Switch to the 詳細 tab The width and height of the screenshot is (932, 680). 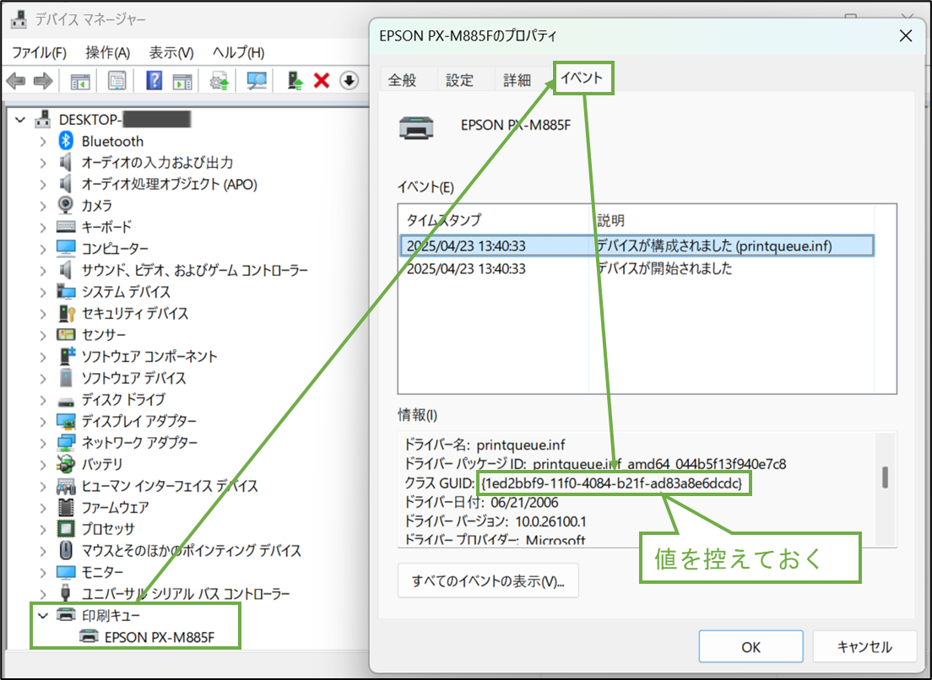(517, 80)
